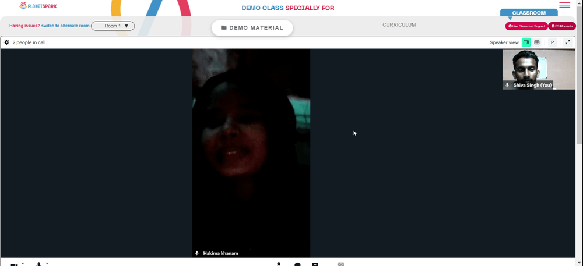
Task: Click the page scrollbar up arrow
Action: (580, 2)
